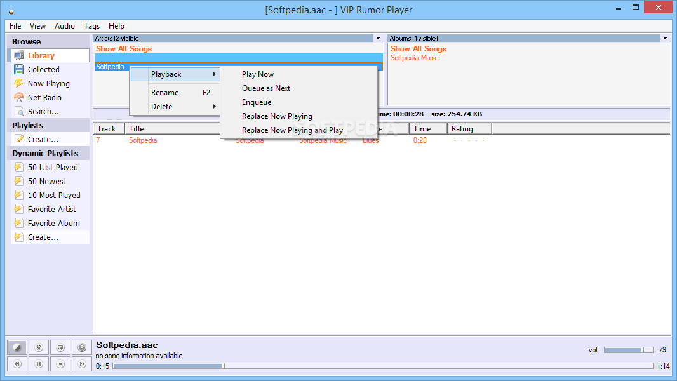The image size is (677, 381).
Task: Click the Softpedia.aac now-playing title
Action: click(127, 345)
